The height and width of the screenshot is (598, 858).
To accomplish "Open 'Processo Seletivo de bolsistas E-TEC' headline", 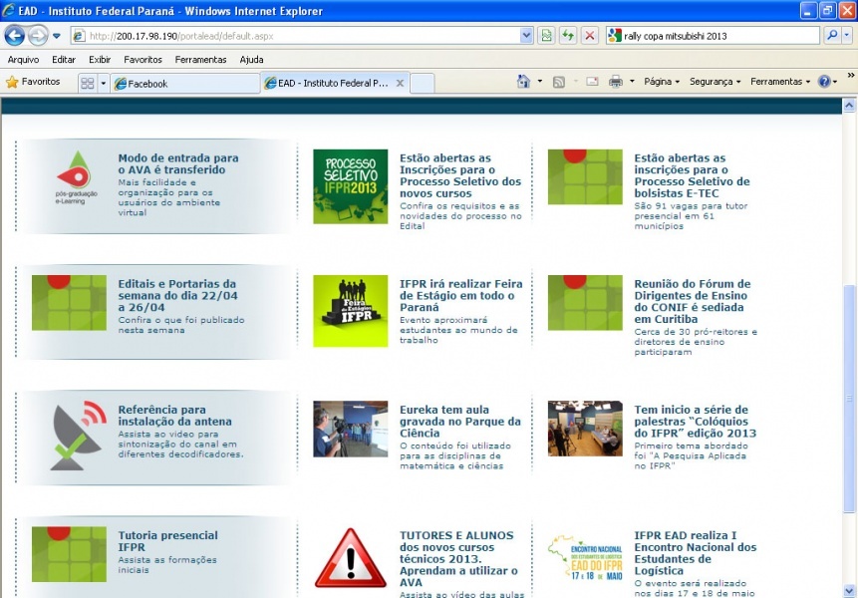I will [692, 175].
